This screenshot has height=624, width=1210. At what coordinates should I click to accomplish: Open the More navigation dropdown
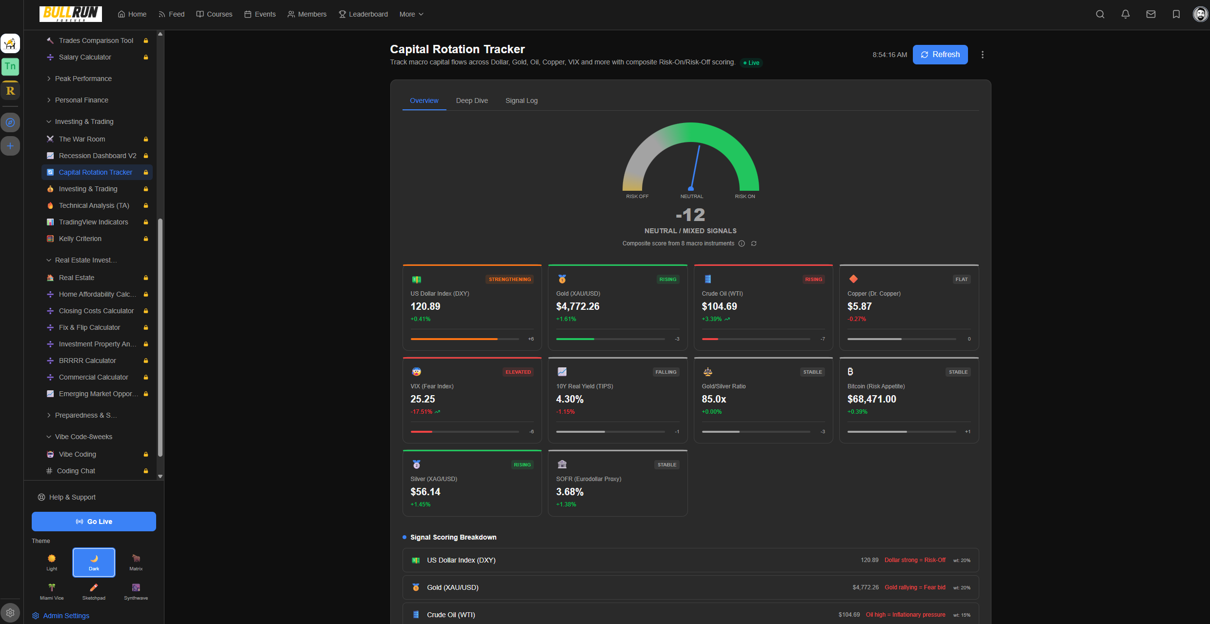point(411,14)
